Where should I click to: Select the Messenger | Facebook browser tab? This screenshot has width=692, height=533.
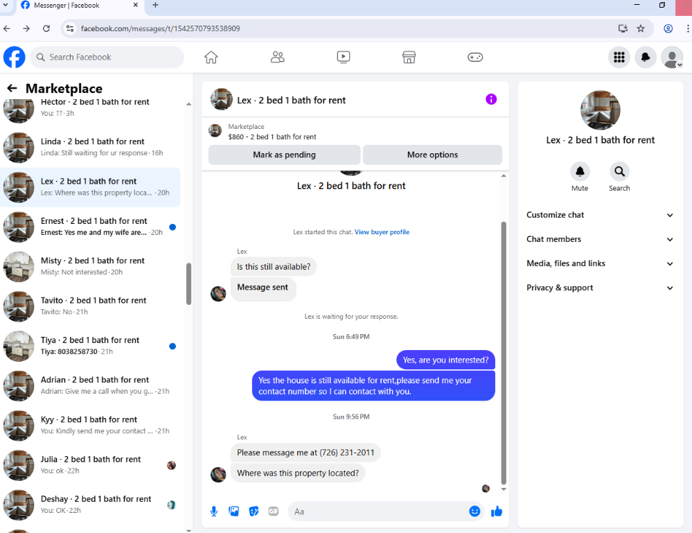point(80,6)
